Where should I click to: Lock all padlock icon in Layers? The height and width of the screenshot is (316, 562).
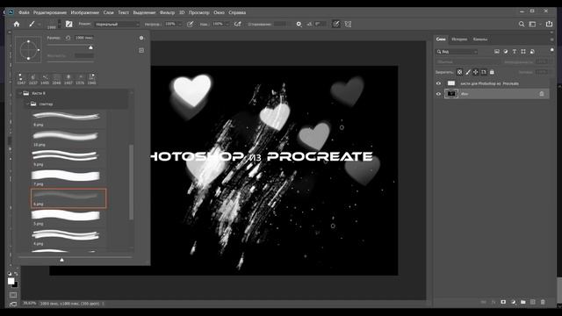pyautogui.click(x=492, y=72)
